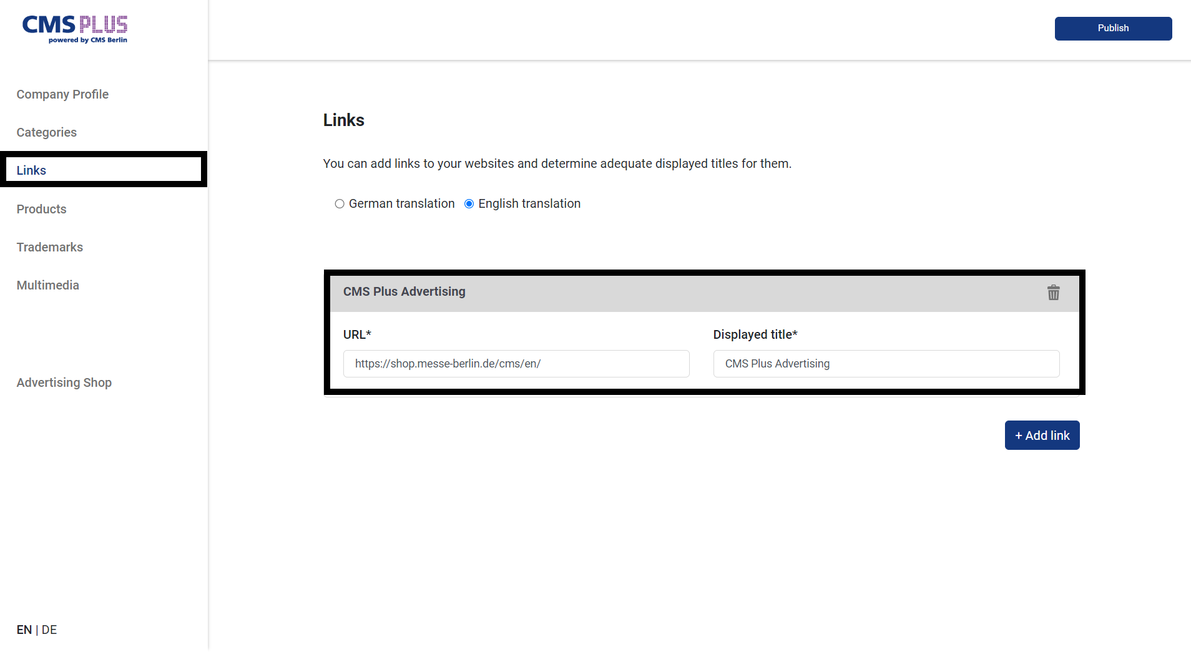This screenshot has width=1191, height=652.
Task: Click the Links page heading
Action: [x=344, y=120]
